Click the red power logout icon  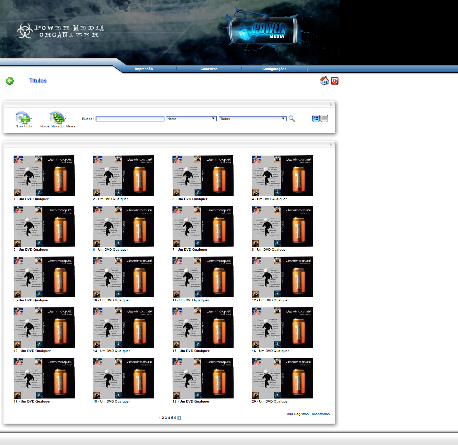click(x=335, y=81)
